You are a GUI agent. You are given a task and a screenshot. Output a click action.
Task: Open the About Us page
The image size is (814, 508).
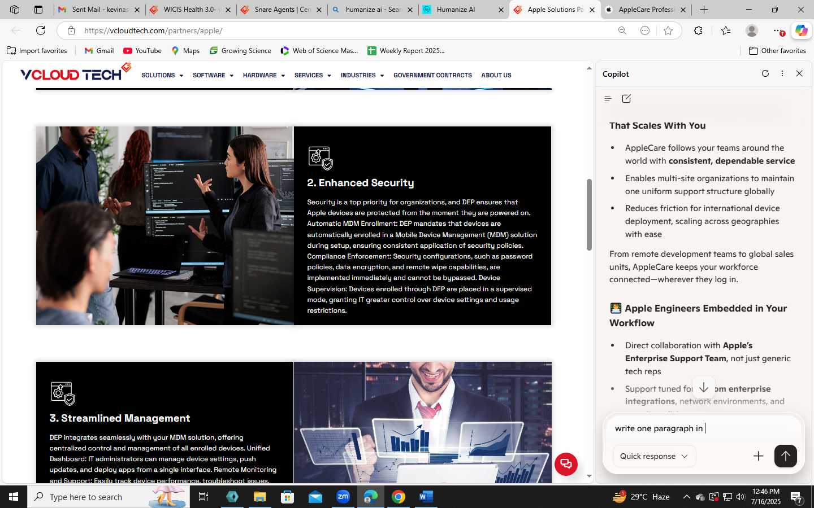(496, 75)
